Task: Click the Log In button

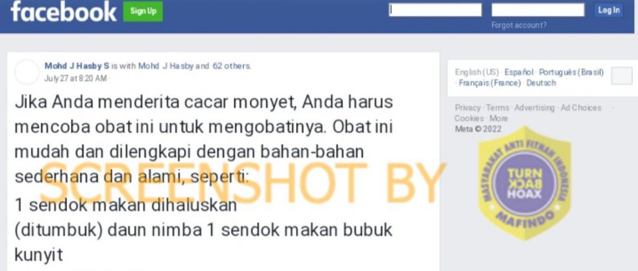Action: click(x=609, y=10)
